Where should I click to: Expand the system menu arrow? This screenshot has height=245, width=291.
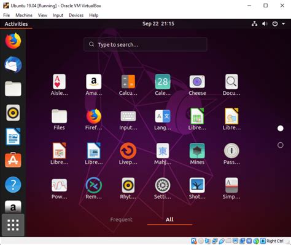[284, 24]
